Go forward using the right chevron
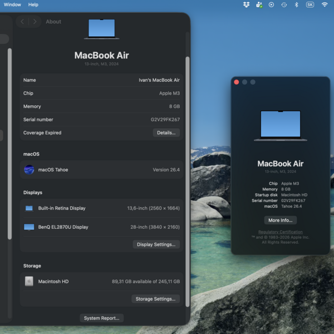 click(35, 22)
